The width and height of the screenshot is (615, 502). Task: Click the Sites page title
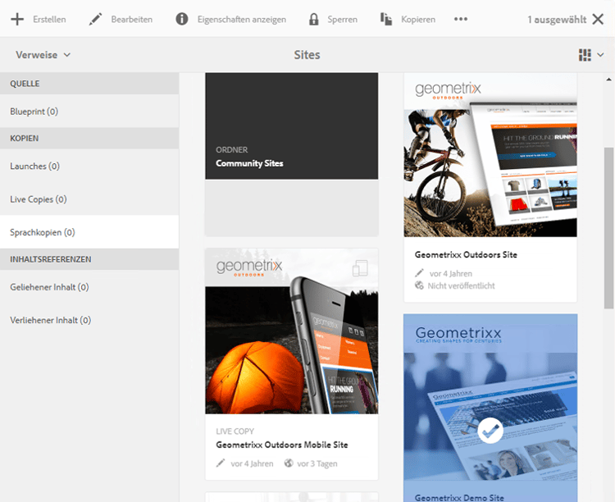pyautogui.click(x=307, y=55)
